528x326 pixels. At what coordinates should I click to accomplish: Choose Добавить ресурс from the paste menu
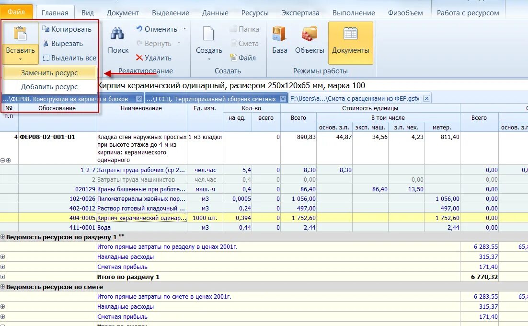pyautogui.click(x=49, y=87)
